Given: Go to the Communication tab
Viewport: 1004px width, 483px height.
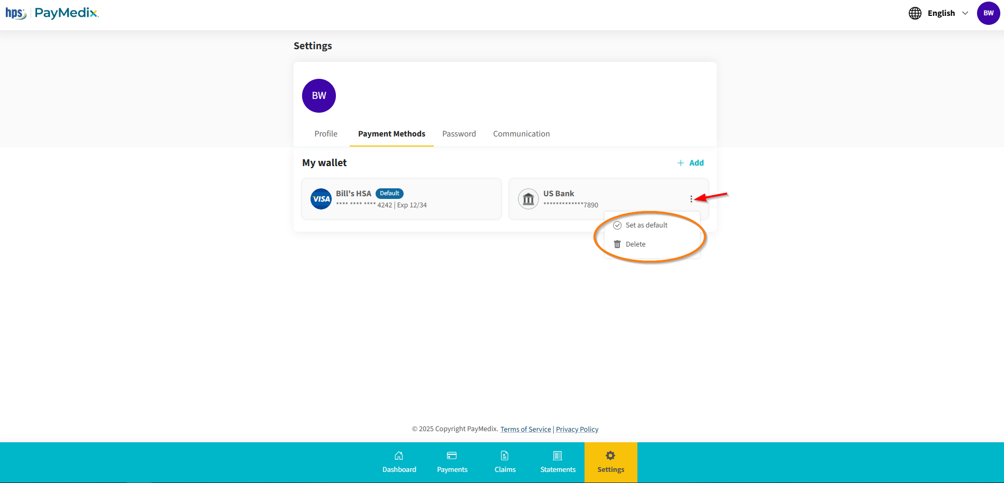Looking at the screenshot, I should [521, 134].
